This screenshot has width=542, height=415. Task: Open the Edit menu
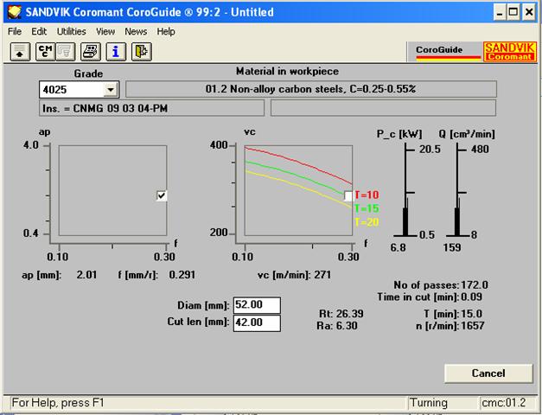click(x=39, y=31)
